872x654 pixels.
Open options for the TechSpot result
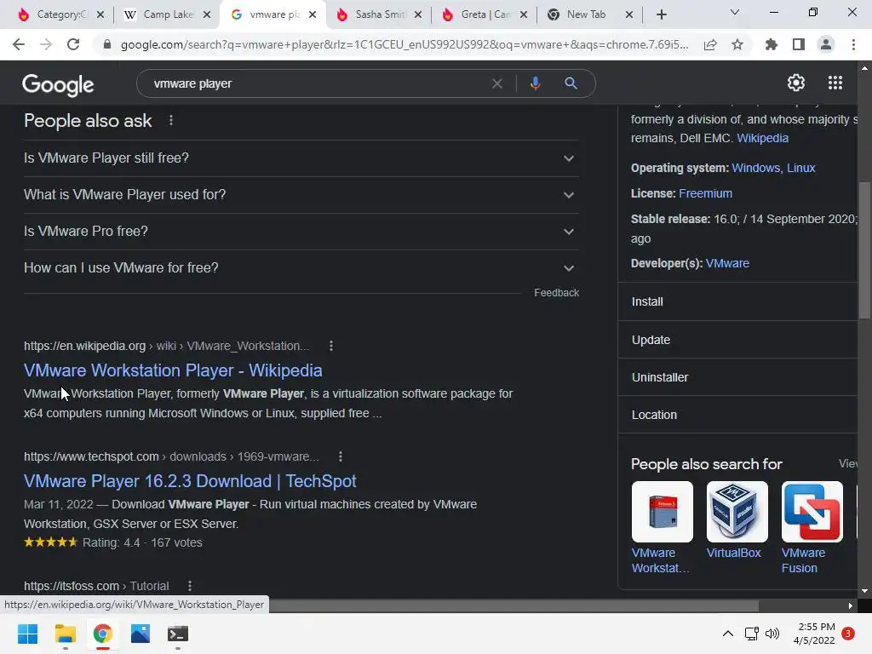click(341, 456)
